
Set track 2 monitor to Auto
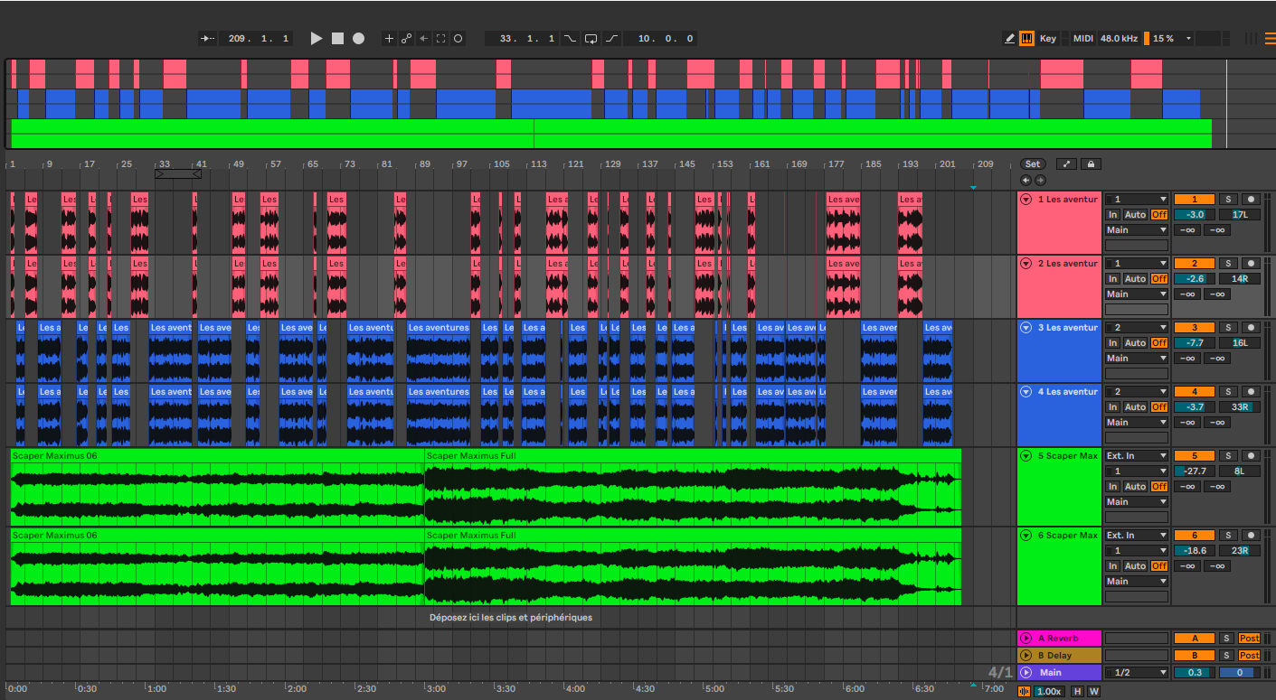pyautogui.click(x=1135, y=279)
